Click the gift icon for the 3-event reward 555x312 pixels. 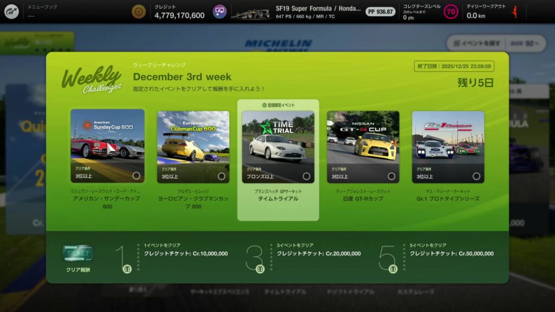coord(260,269)
